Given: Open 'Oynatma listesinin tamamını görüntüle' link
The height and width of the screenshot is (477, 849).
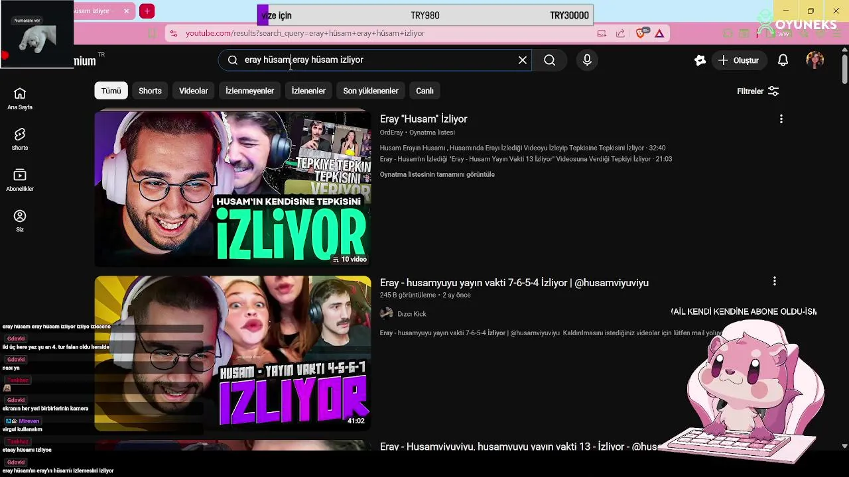Looking at the screenshot, I should 437,174.
